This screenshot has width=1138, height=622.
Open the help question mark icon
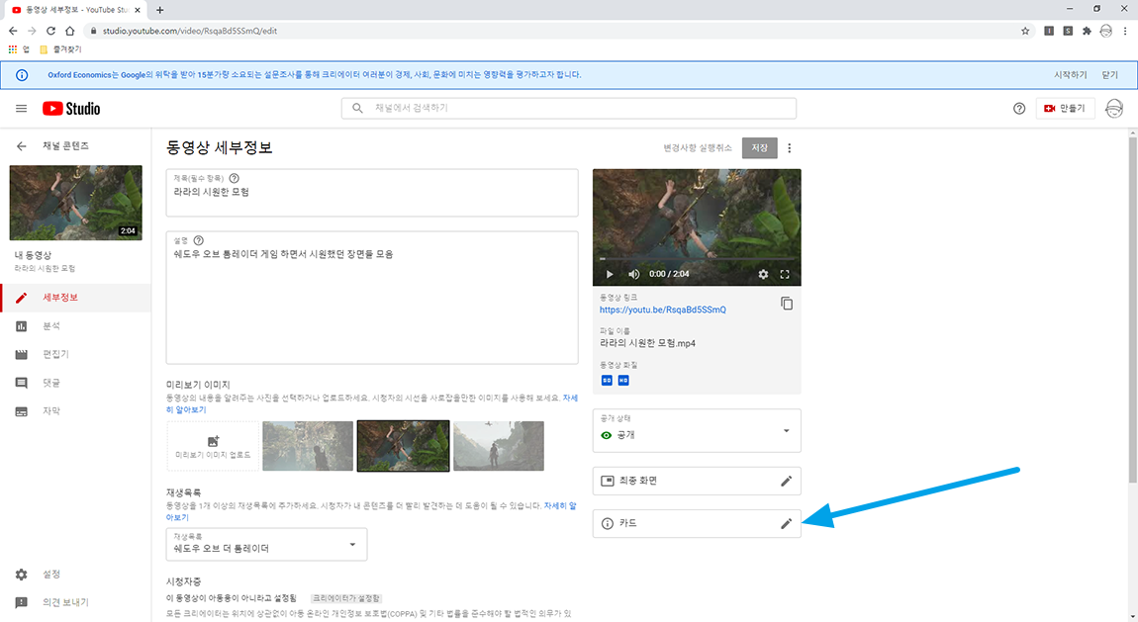pyautogui.click(x=1019, y=108)
